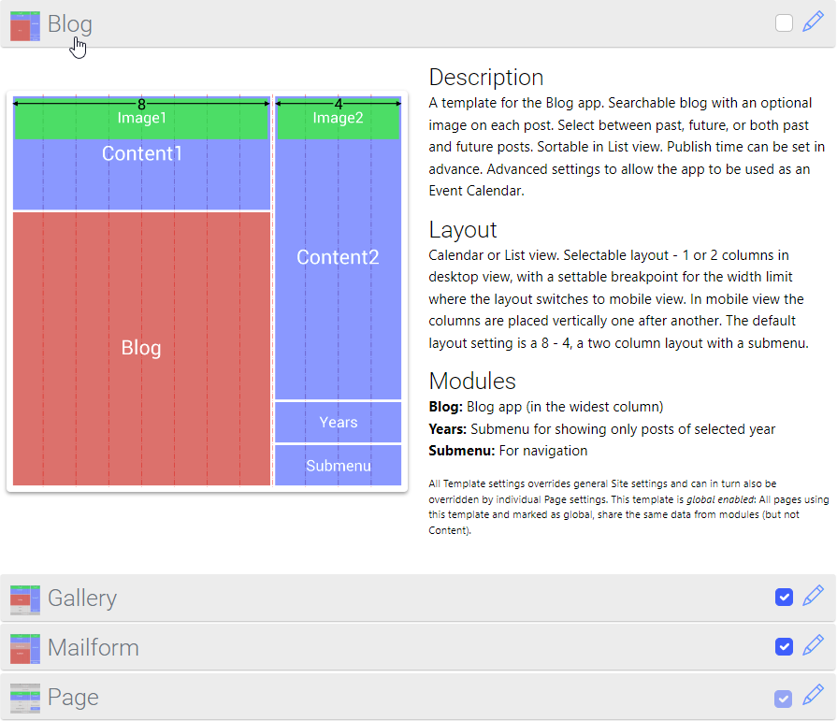Toggle the Mailform template checkbox
Viewport: 837px width, 721px height.
click(785, 647)
